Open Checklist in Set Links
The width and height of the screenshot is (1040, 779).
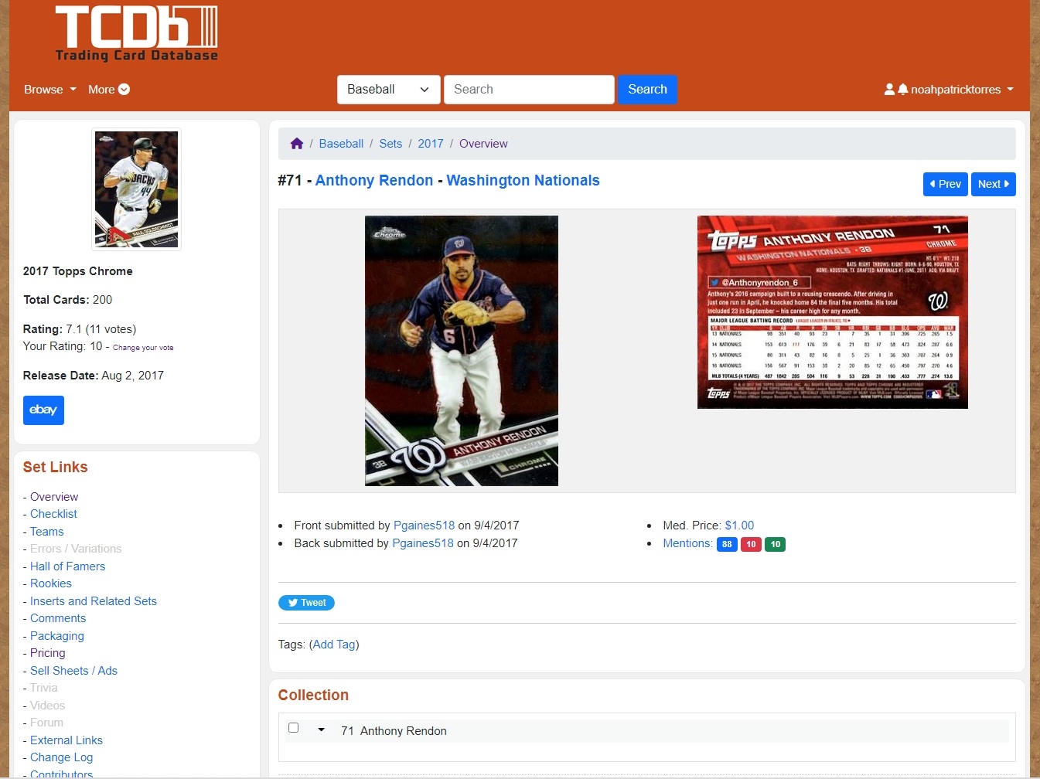click(53, 514)
